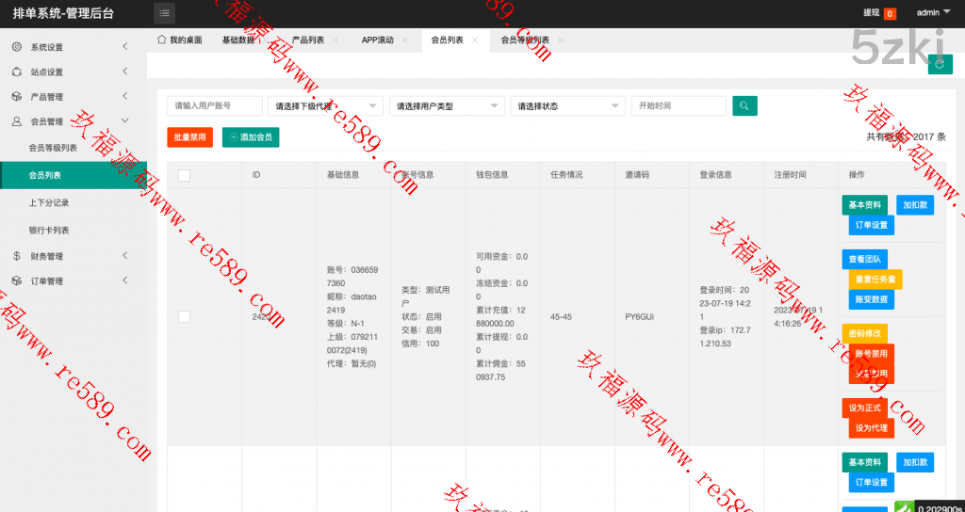Click the 添加会员 button
This screenshot has height=512, width=965.
(251, 137)
